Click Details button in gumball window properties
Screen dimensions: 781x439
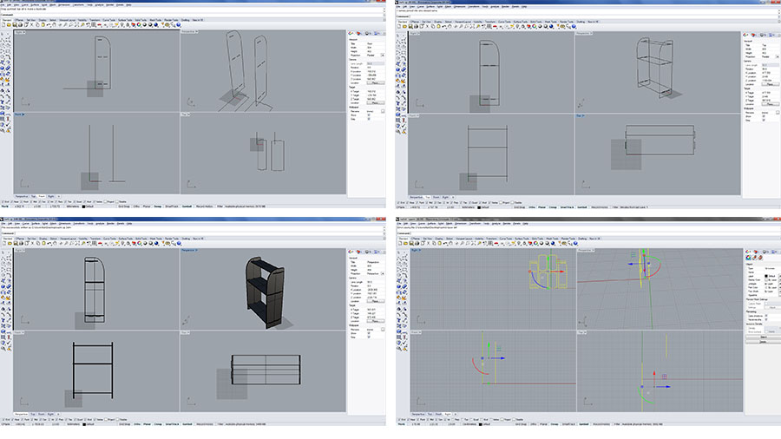[x=763, y=342]
